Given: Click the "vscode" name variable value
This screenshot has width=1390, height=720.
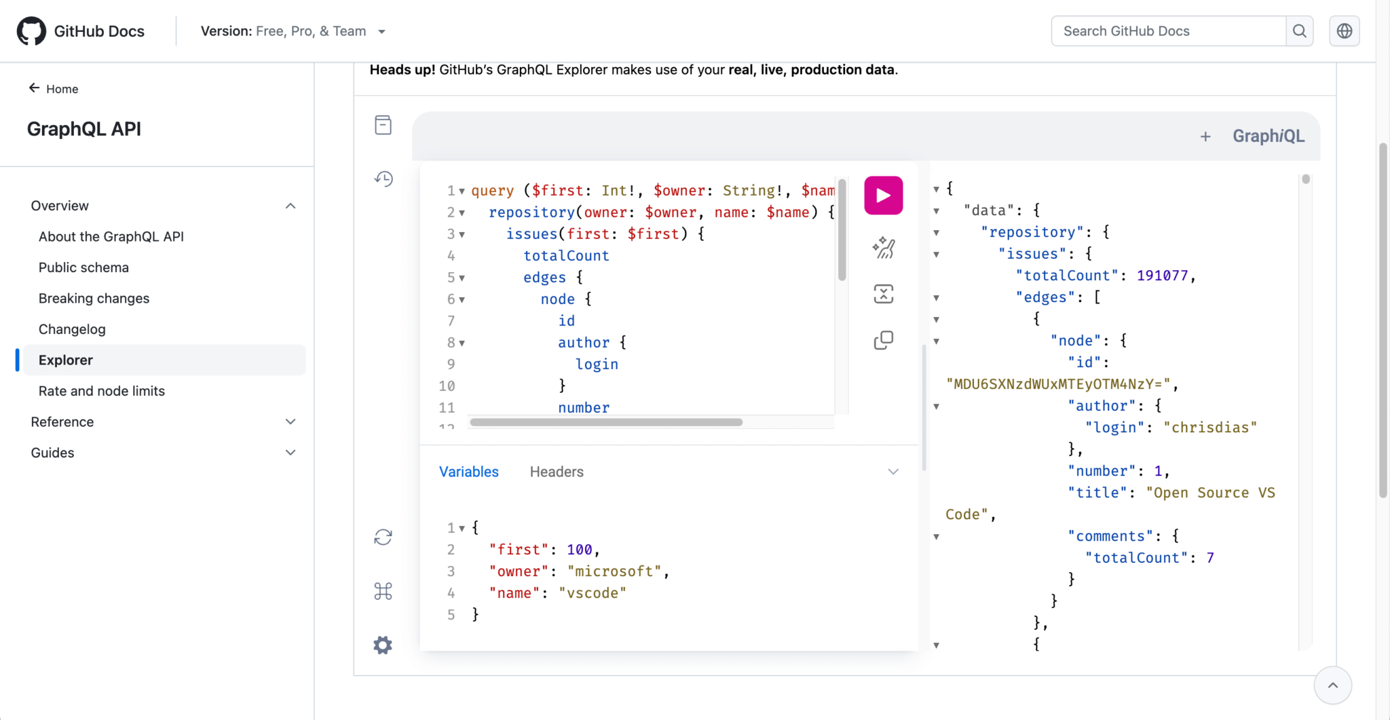Looking at the screenshot, I should pos(592,593).
